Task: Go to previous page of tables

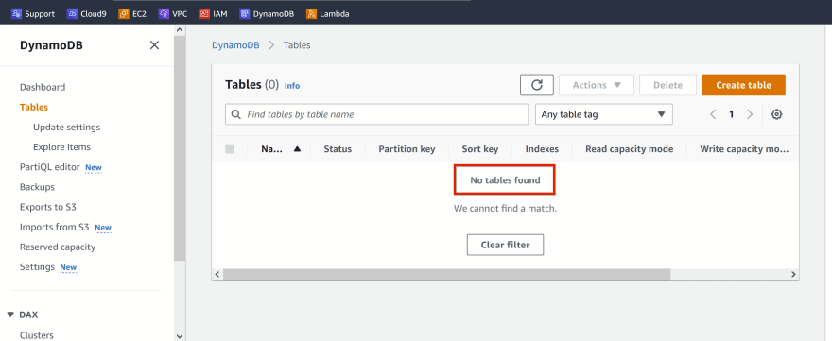Action: point(713,114)
